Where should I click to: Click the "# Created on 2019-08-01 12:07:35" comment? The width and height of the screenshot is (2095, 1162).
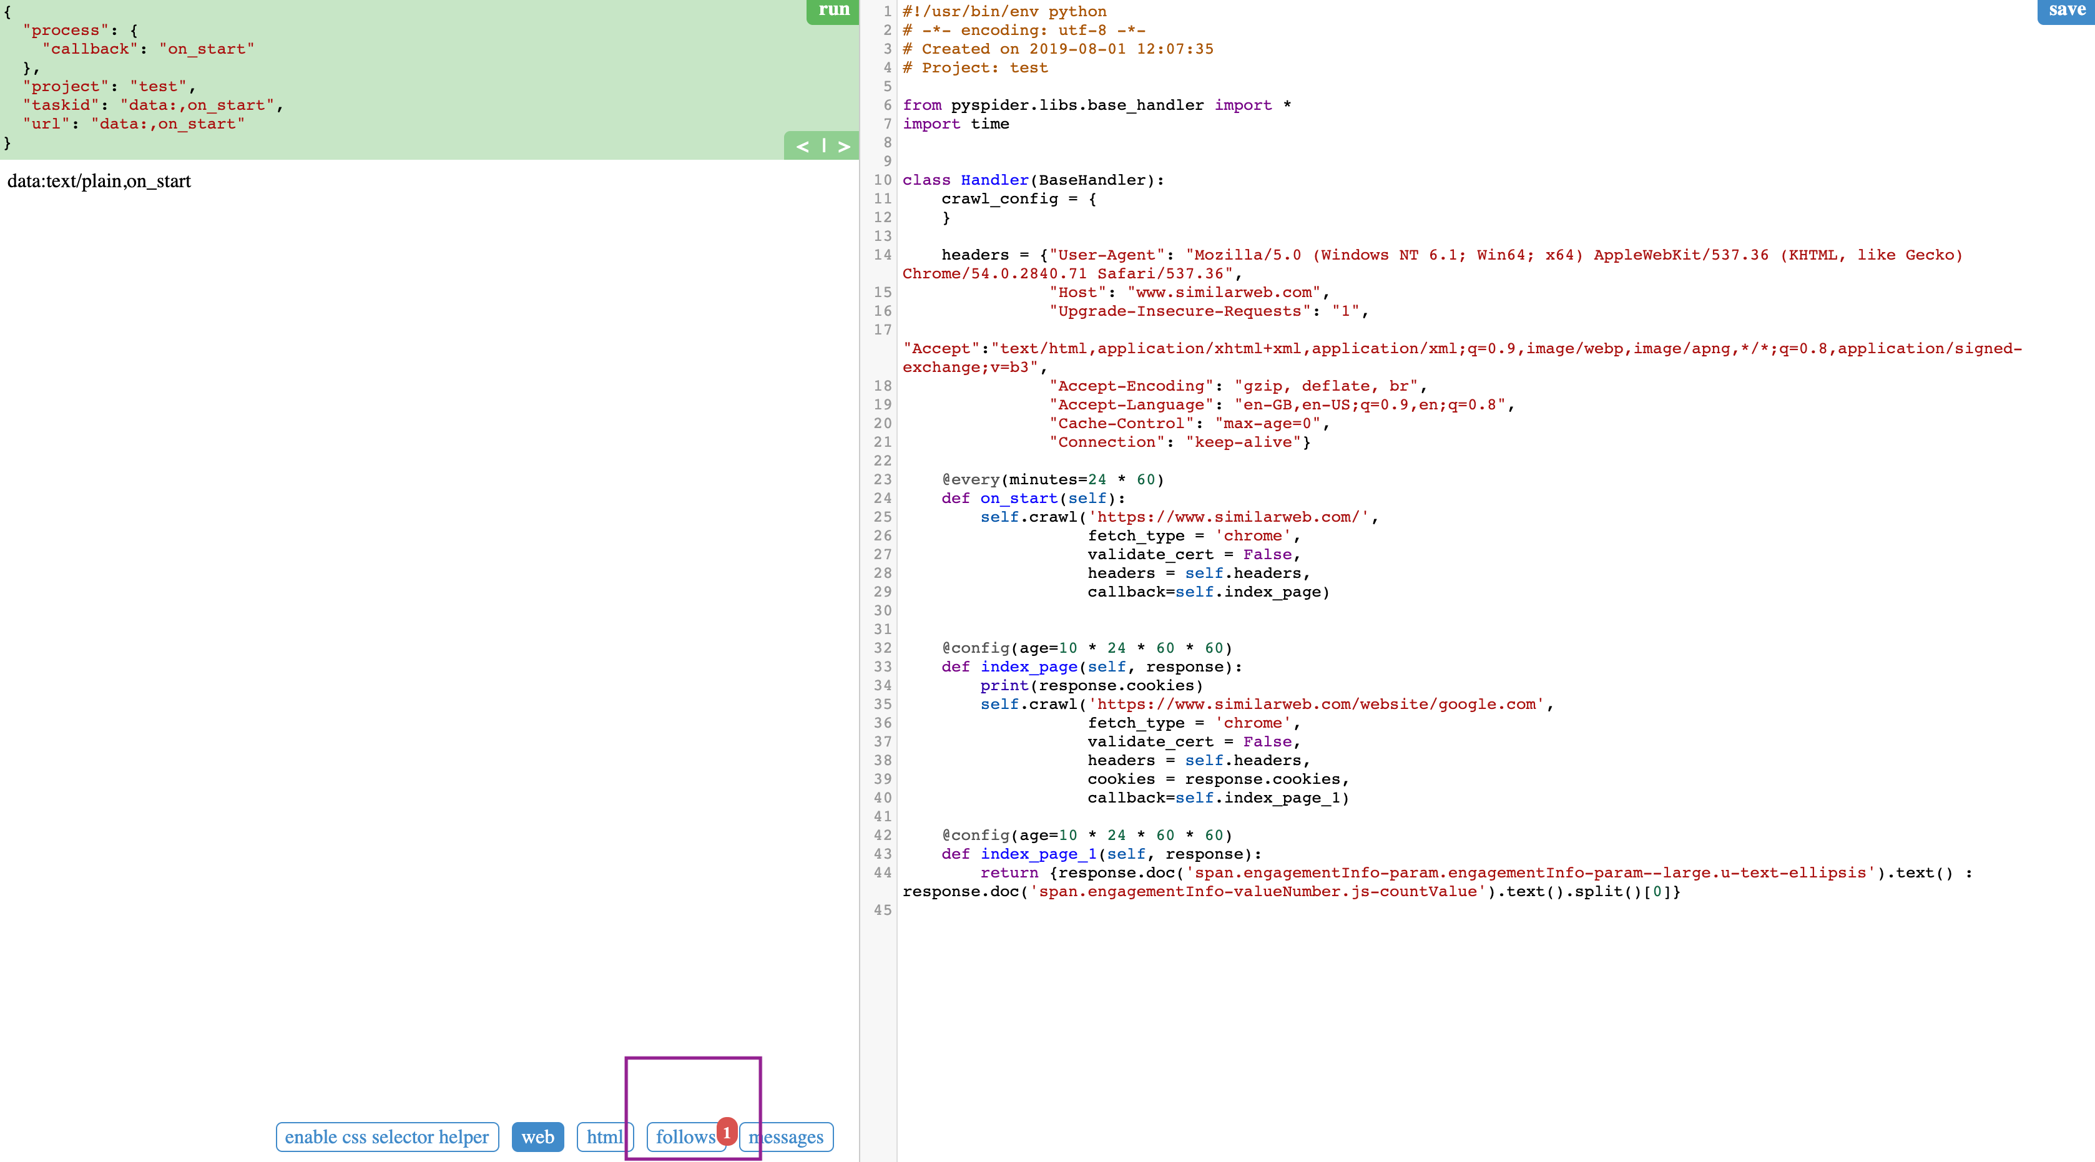1058,49
